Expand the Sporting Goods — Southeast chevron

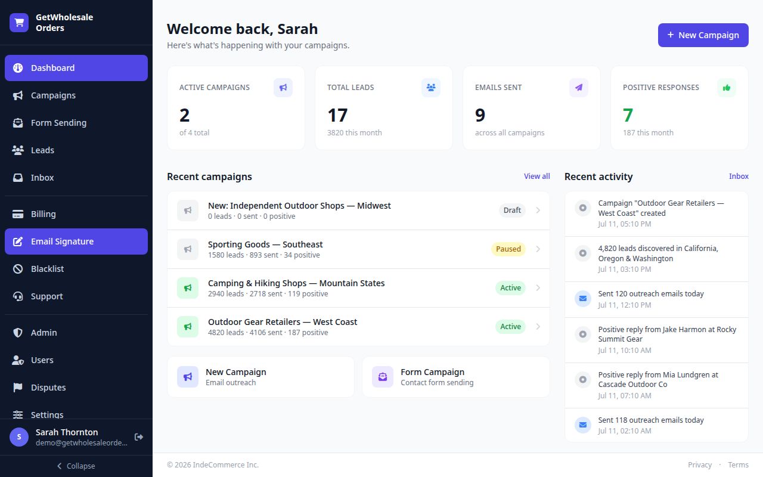click(538, 249)
